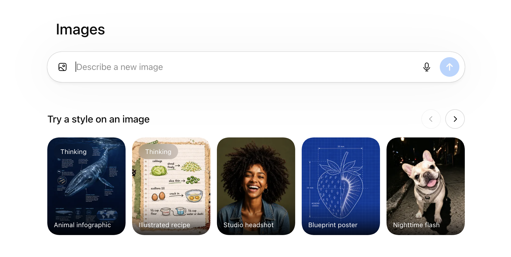The height and width of the screenshot is (257, 511).
Task: Open the Animal infographic style card
Action: pos(86,186)
